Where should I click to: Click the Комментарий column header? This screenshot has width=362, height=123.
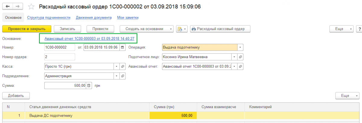[x=302, y=107]
